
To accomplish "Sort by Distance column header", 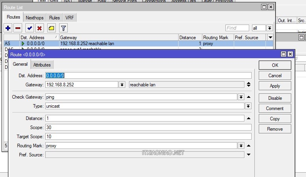I will pos(190,37).
